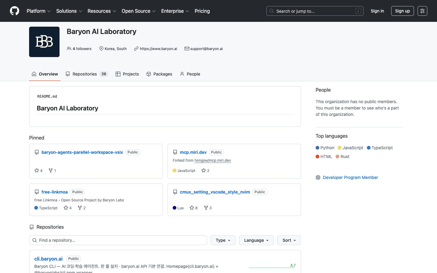Image resolution: width=437 pixels, height=273 pixels.
Task: Click the Developer Program Member badge icon
Action: (318, 177)
